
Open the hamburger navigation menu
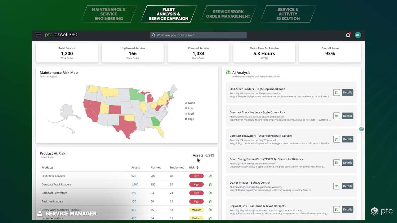tap(38, 35)
